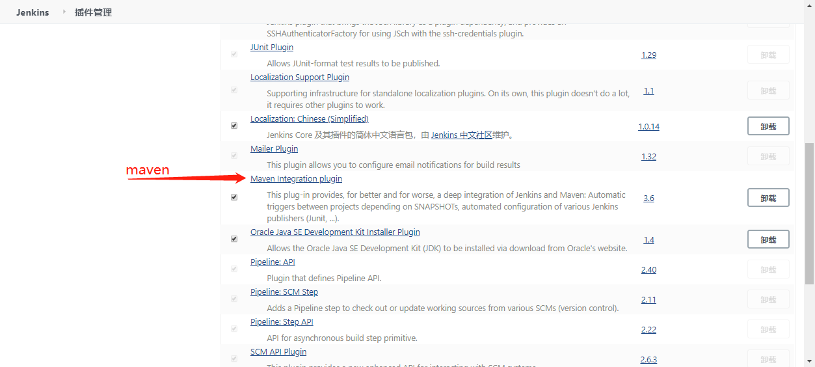Click disabled 卸载 button for Mailer Plugin
Viewport: 815px width, 367px height.
tap(768, 156)
